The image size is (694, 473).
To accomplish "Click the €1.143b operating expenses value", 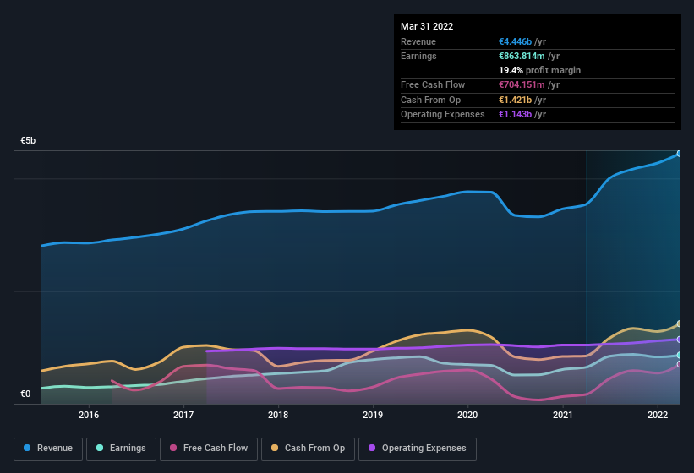I will point(515,114).
